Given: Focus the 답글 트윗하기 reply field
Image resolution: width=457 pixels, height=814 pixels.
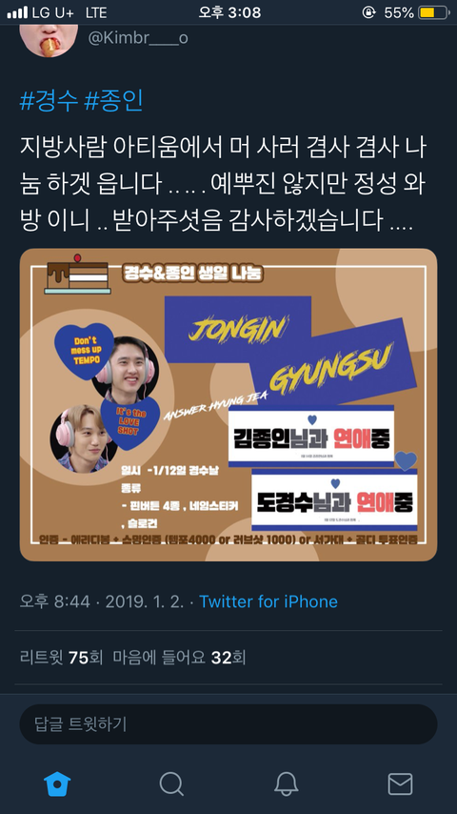Looking at the screenshot, I should (228, 723).
